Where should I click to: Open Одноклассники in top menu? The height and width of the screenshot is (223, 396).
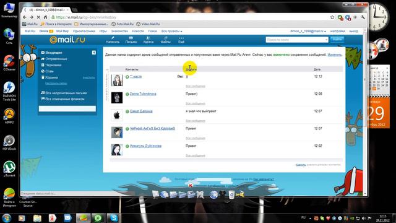click(x=84, y=31)
